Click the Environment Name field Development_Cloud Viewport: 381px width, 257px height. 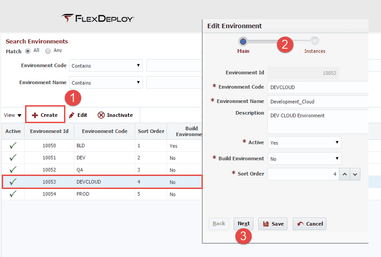[x=318, y=102]
